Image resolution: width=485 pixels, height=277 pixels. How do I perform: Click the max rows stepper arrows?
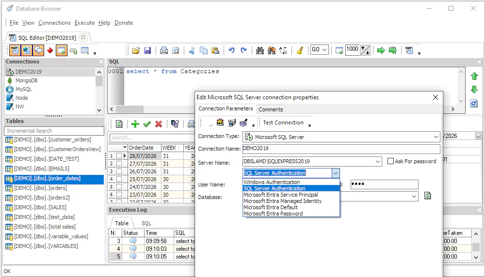pos(365,50)
